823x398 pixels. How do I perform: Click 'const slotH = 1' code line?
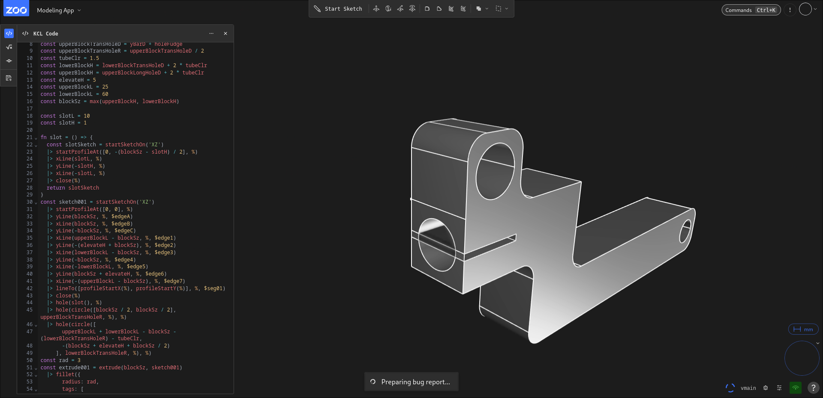coord(64,123)
